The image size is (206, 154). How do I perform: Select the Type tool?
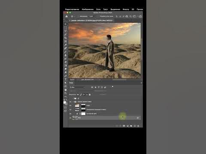[x=65, y=79]
